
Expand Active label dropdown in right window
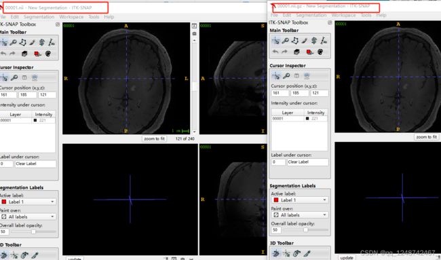(x=300, y=200)
